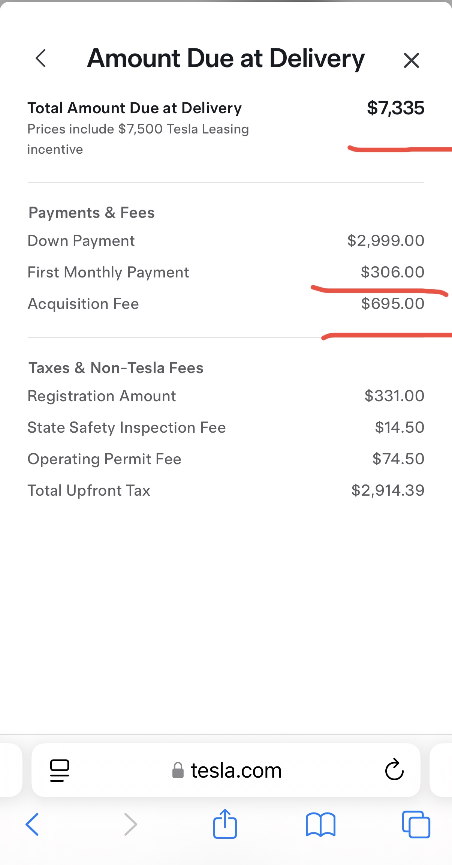This screenshot has height=865, width=452.
Task: Tap the Tesla Leasing incentive note
Action: tap(138, 139)
